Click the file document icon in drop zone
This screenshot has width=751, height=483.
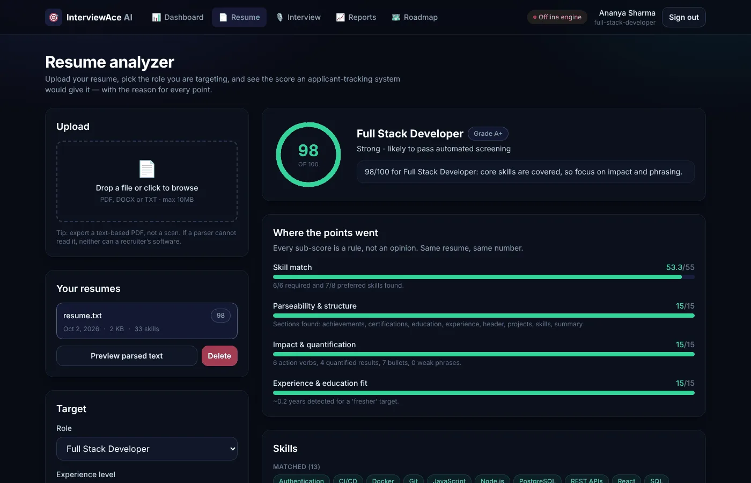click(x=147, y=169)
